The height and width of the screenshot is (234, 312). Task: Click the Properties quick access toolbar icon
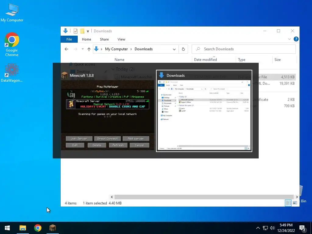(76, 31)
